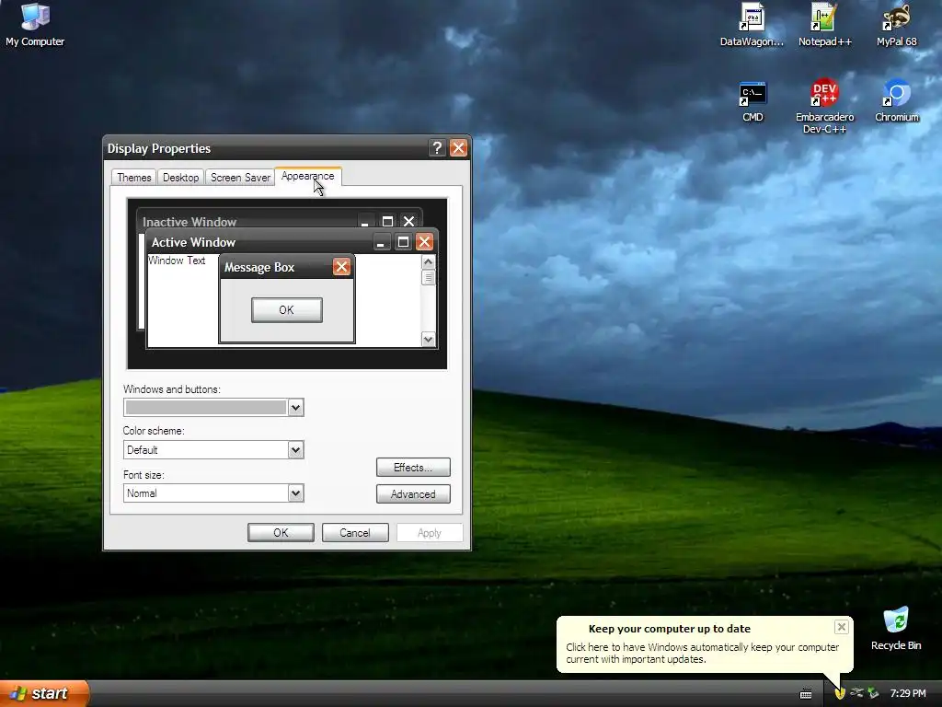Click the help question mark in Display Properties
Screen dimensions: 942x707
coord(437,148)
